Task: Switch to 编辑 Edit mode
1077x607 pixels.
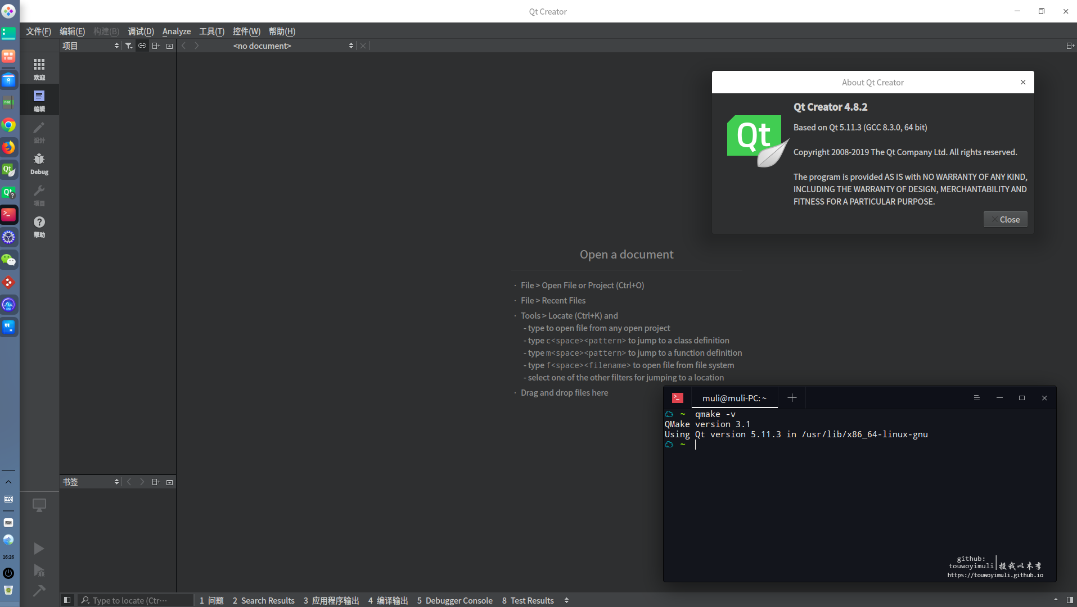Action: pyautogui.click(x=39, y=101)
